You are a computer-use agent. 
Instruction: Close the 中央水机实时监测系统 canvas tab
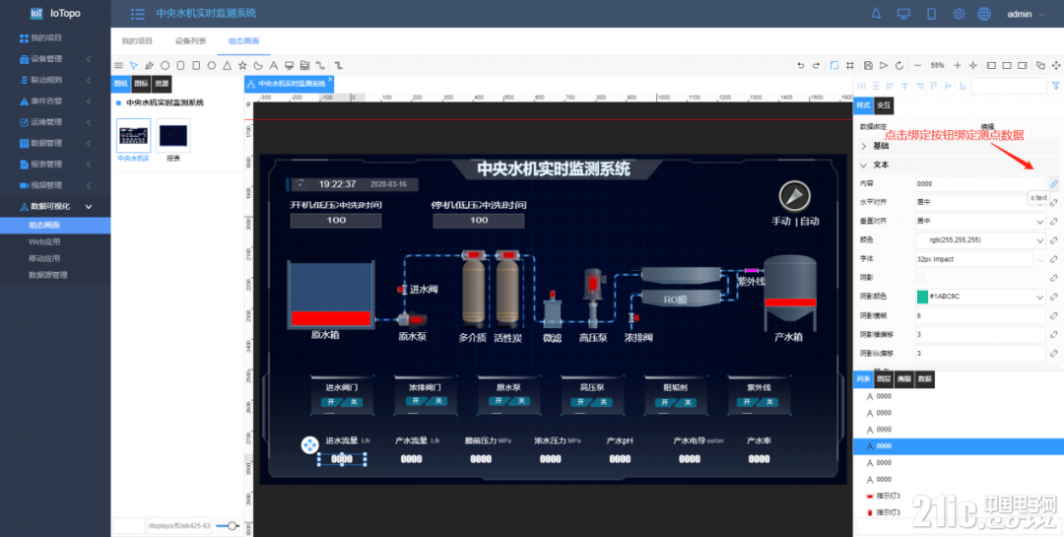point(330,80)
